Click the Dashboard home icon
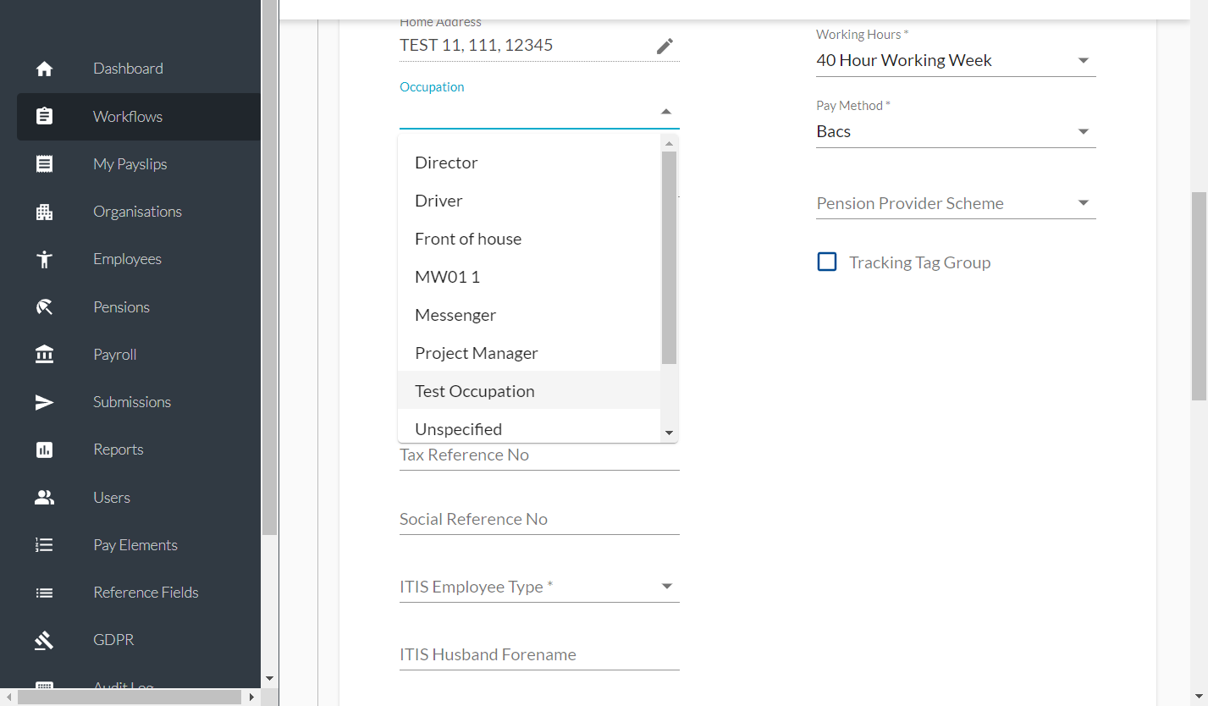1208x706 pixels. (x=45, y=69)
